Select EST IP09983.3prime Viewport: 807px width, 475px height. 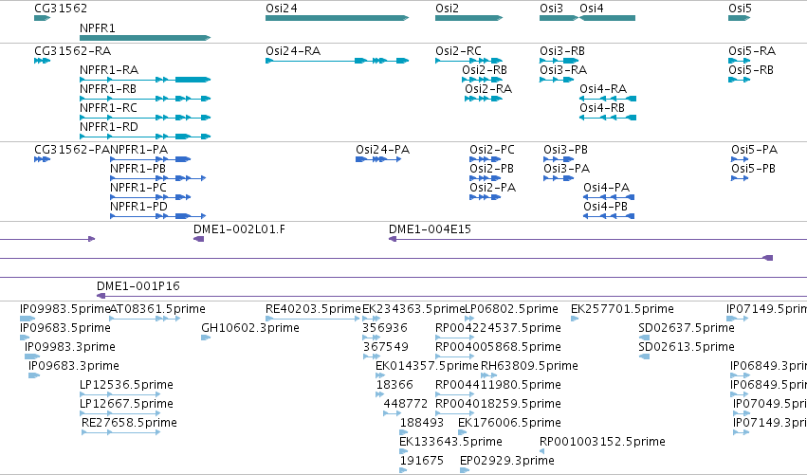(32, 356)
